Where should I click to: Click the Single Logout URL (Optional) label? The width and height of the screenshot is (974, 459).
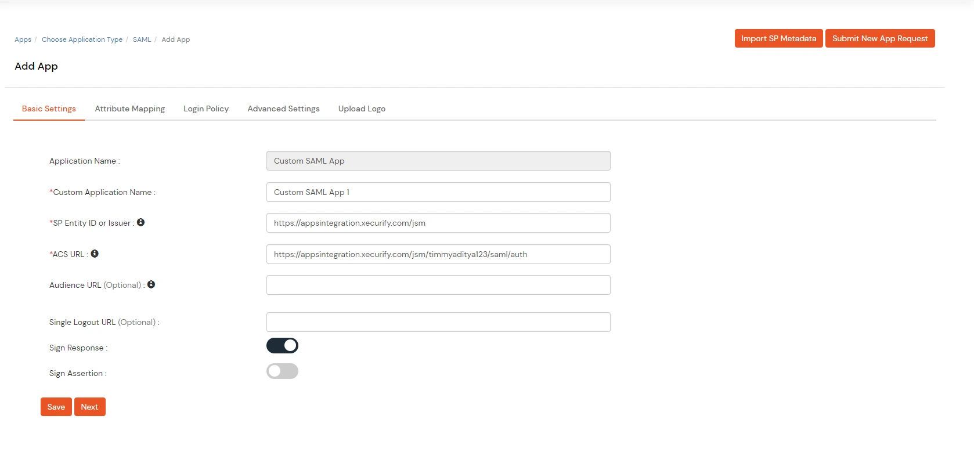[104, 322]
